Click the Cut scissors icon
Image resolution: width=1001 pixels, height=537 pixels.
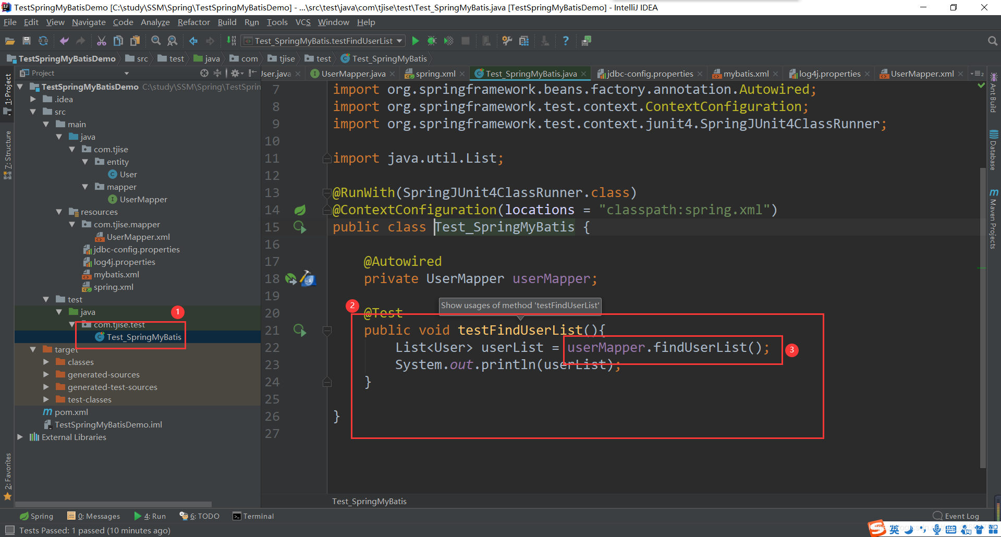tap(102, 41)
